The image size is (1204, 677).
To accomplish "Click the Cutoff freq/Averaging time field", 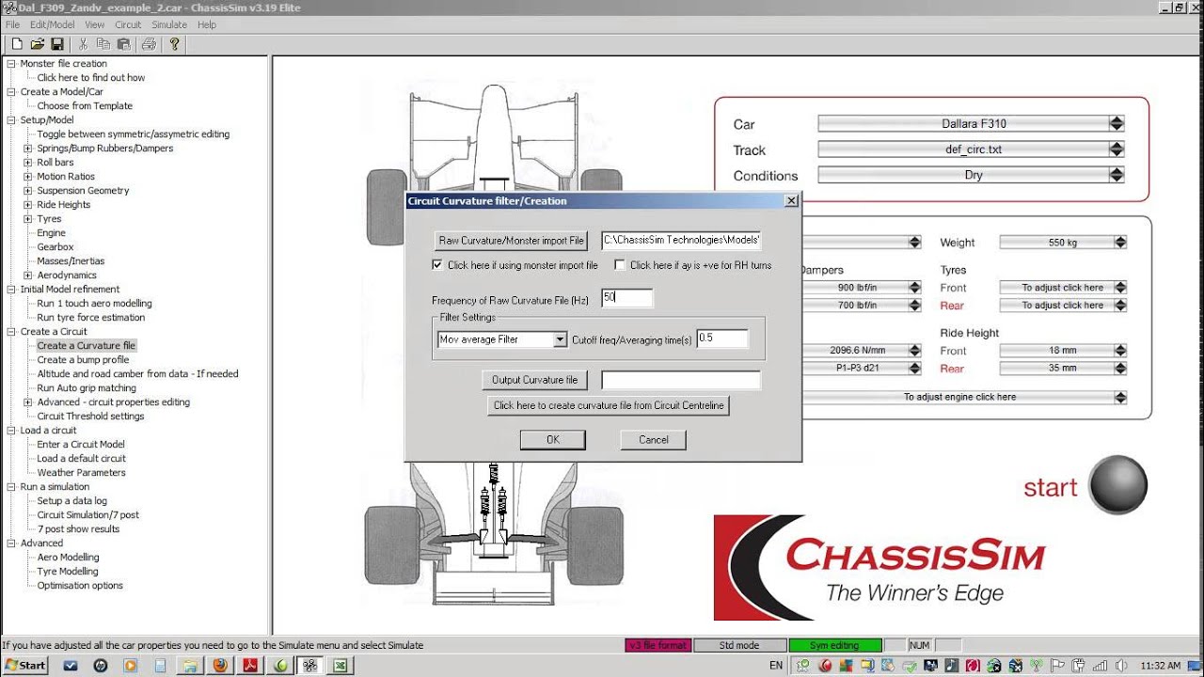I will point(722,338).
